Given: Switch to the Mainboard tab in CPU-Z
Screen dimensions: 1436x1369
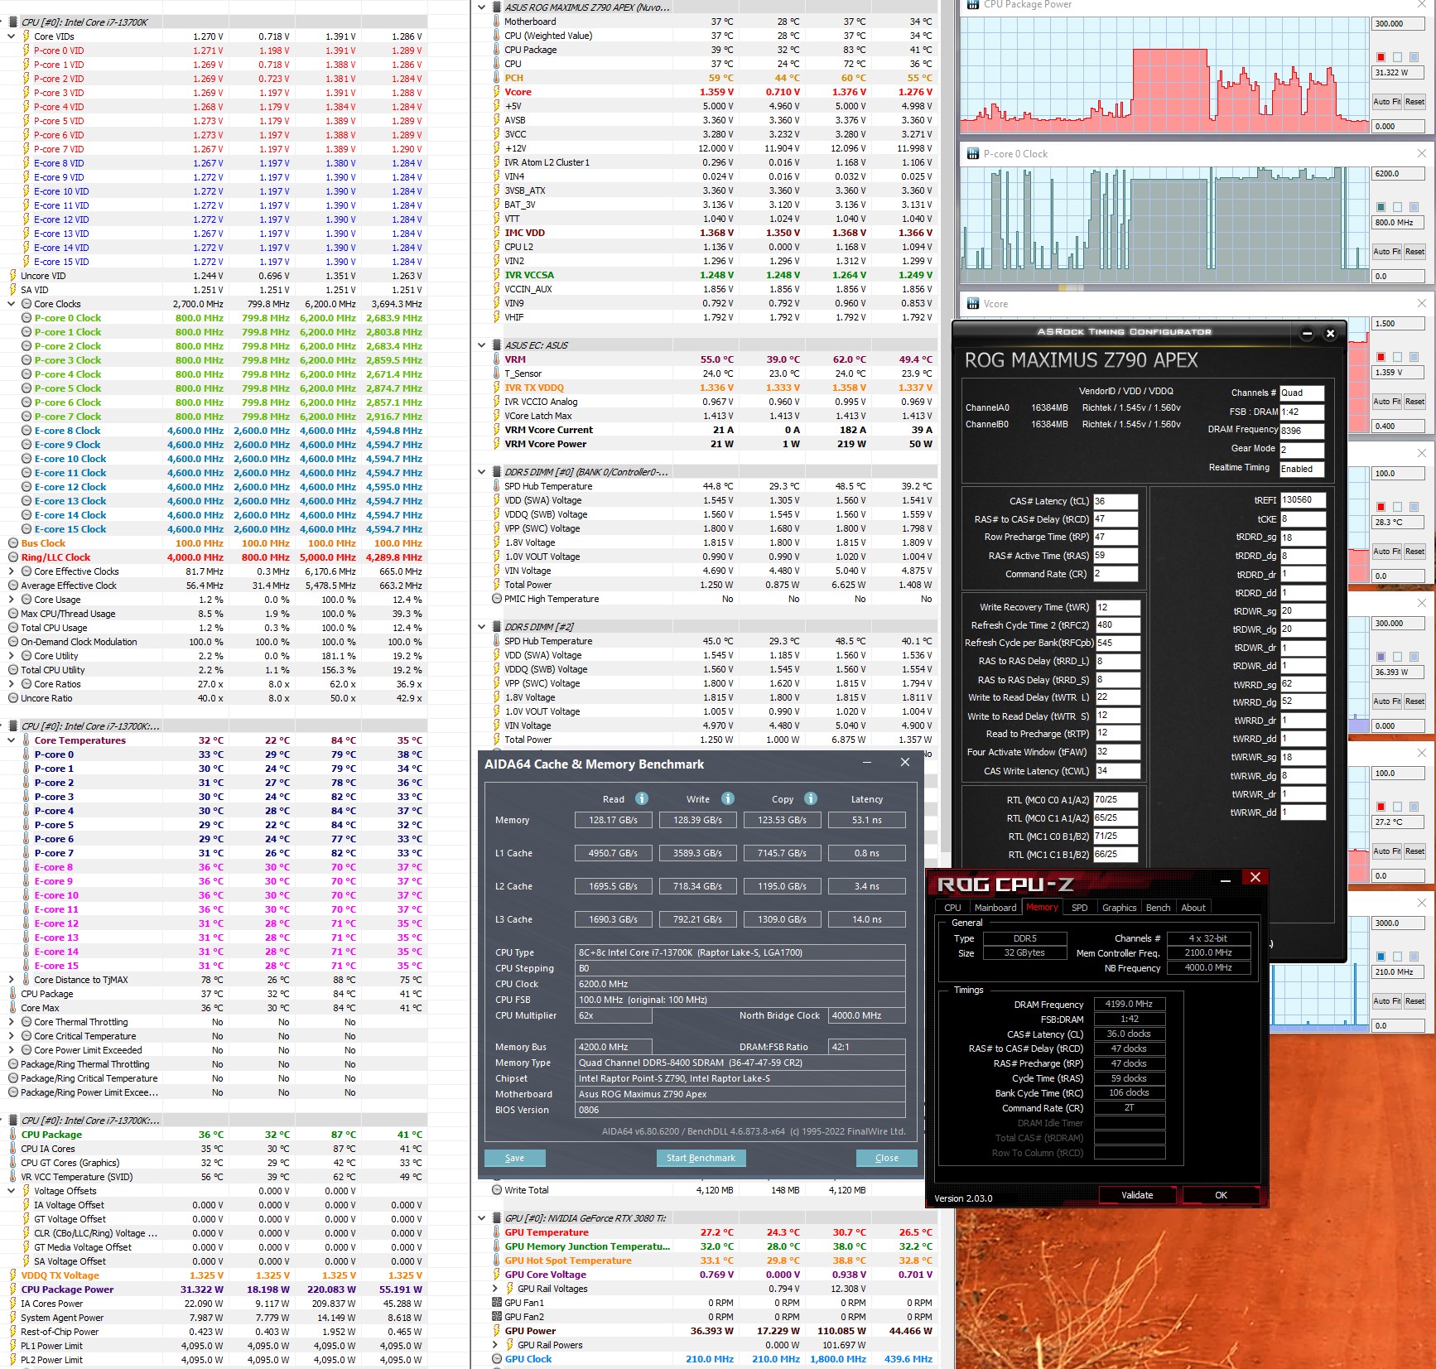Looking at the screenshot, I should point(995,908).
